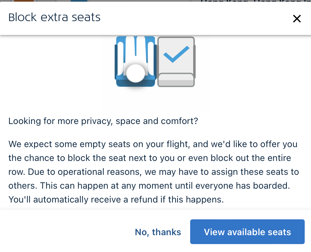Click the grey blocked seat icon

176,62
